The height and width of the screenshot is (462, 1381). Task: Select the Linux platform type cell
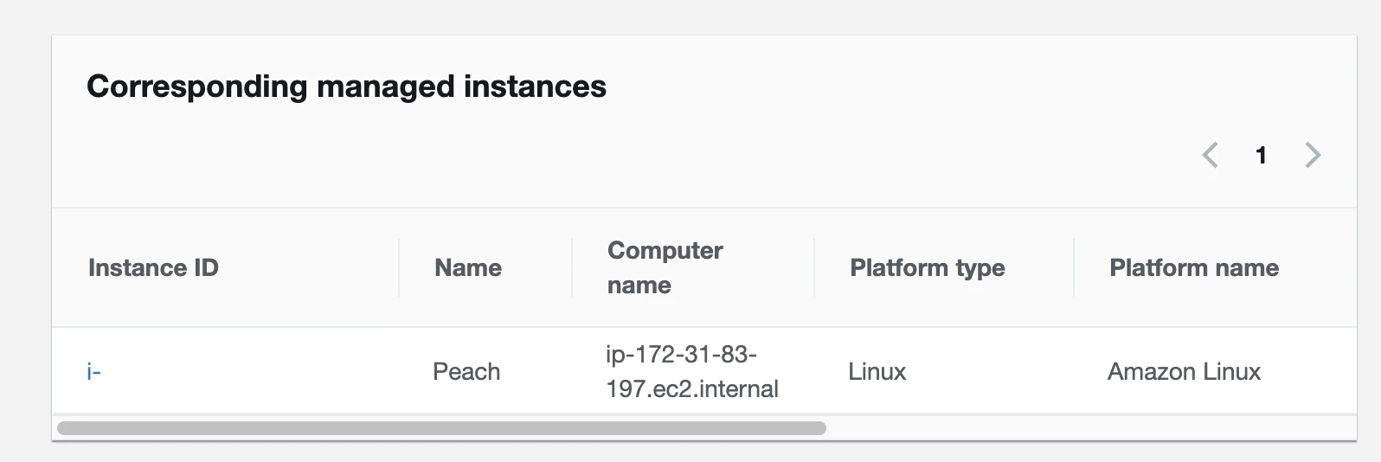[877, 372]
